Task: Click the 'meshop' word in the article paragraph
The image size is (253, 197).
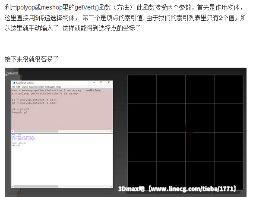Action: [x=52, y=8]
